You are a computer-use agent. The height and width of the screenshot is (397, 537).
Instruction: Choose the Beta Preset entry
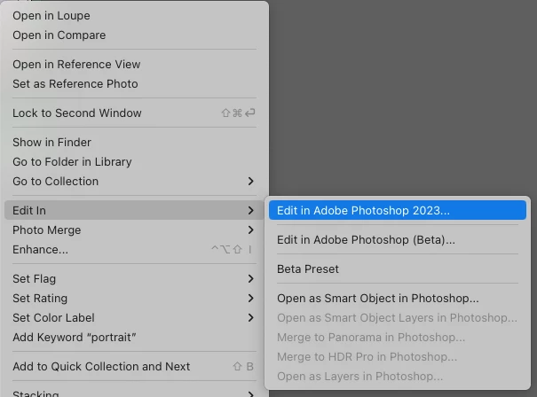coord(398,269)
